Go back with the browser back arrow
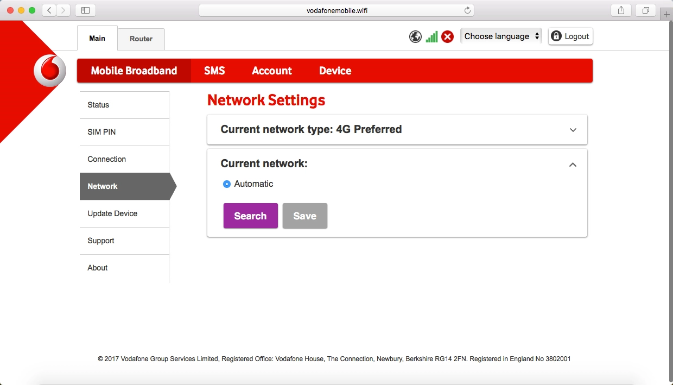The width and height of the screenshot is (673, 385). pyautogui.click(x=49, y=10)
